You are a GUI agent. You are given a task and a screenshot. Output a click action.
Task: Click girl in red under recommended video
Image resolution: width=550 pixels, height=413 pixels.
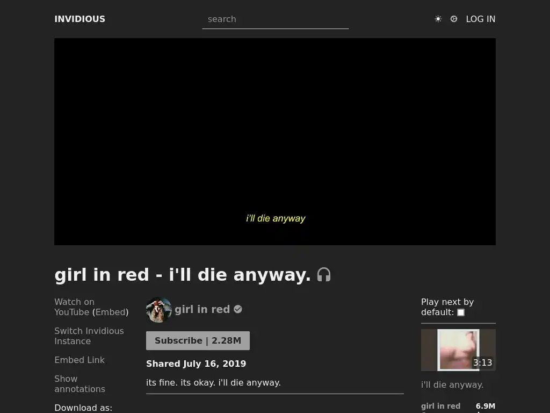(x=440, y=407)
